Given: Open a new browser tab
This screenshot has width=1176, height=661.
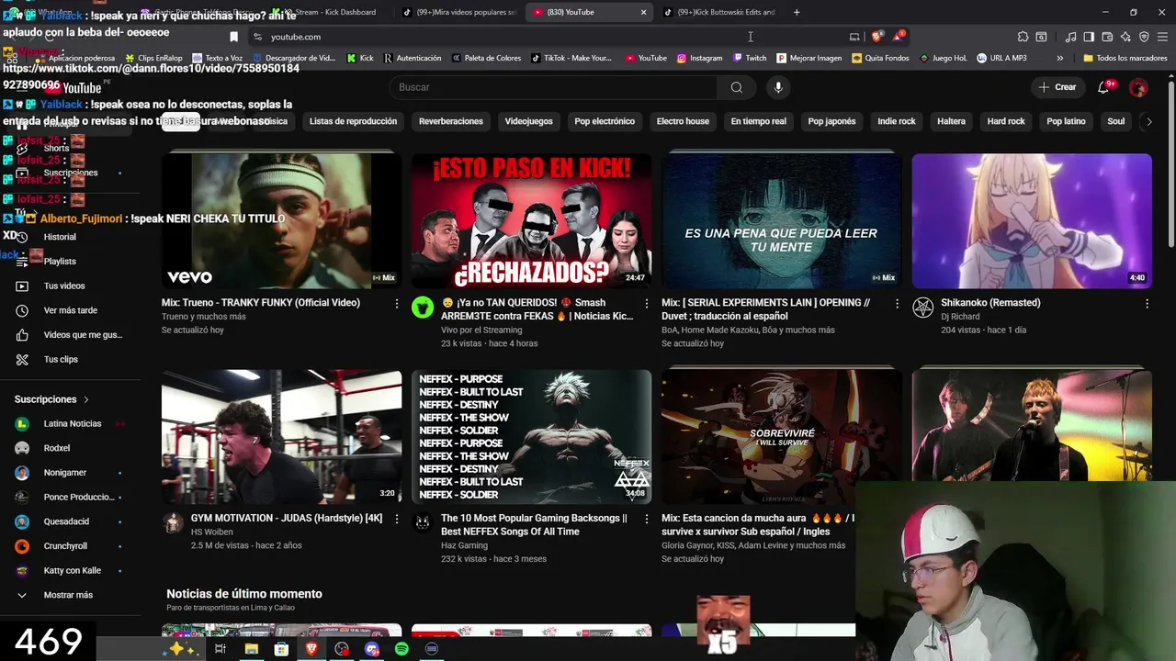Looking at the screenshot, I should click(x=797, y=12).
